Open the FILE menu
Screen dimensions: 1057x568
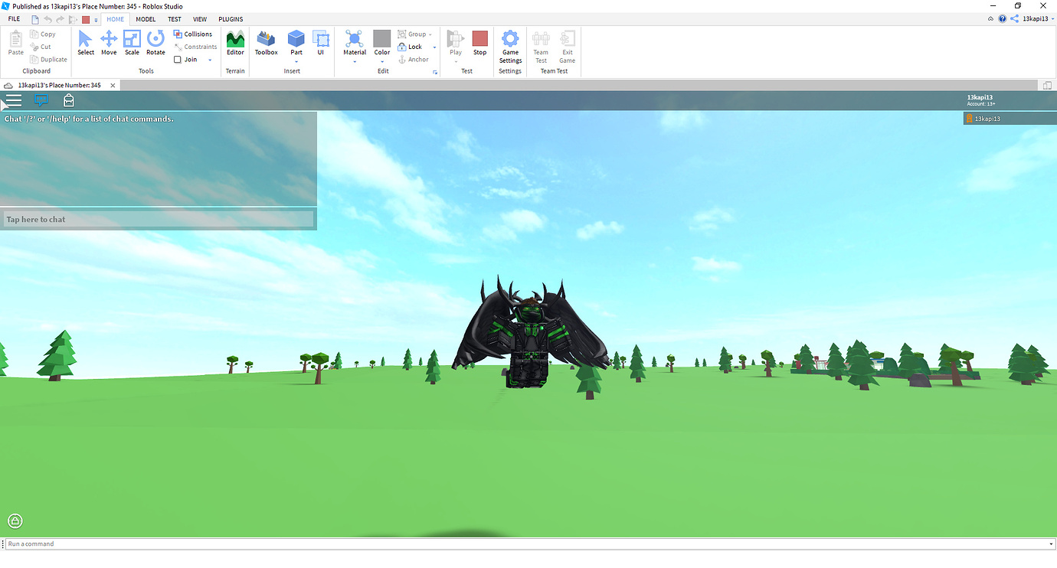coord(14,19)
